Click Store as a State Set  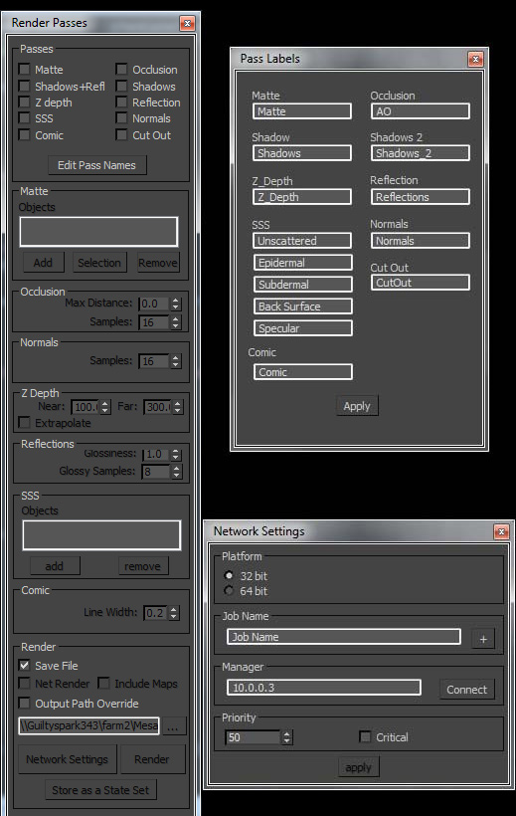click(x=100, y=790)
